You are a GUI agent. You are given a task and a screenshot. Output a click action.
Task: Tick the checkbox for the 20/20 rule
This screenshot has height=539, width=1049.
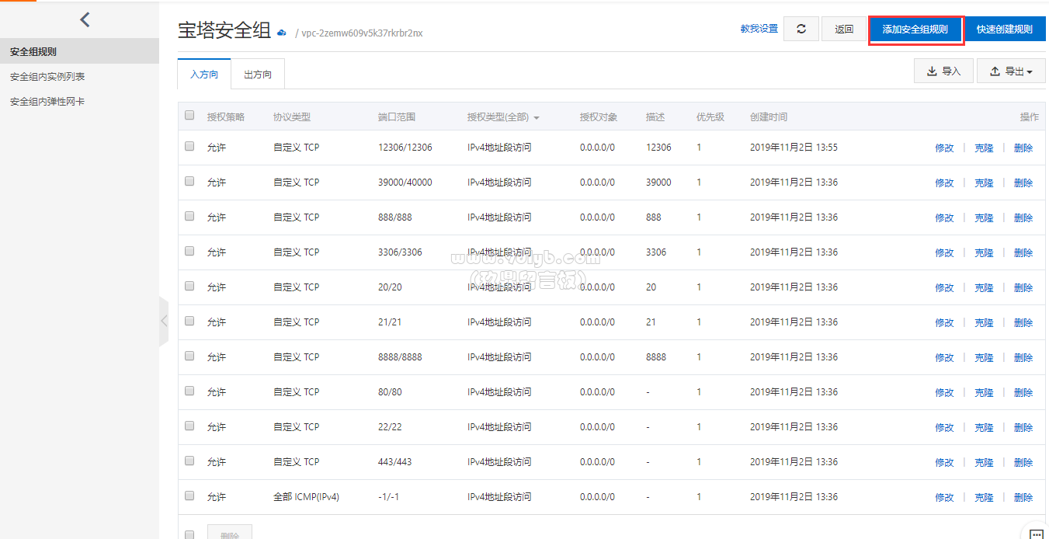coord(189,286)
